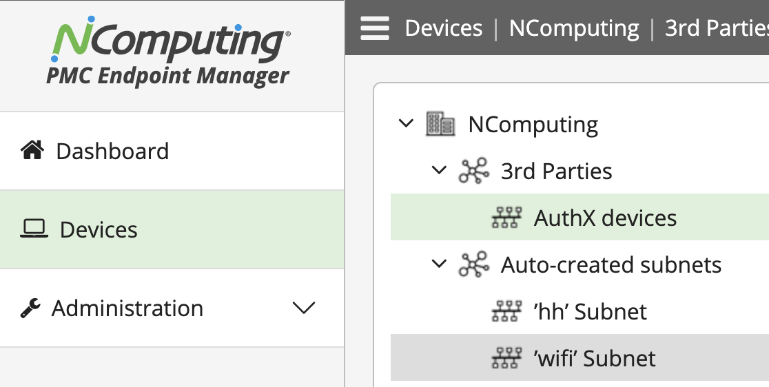Click the Auto-created subnets group icon

click(473, 264)
